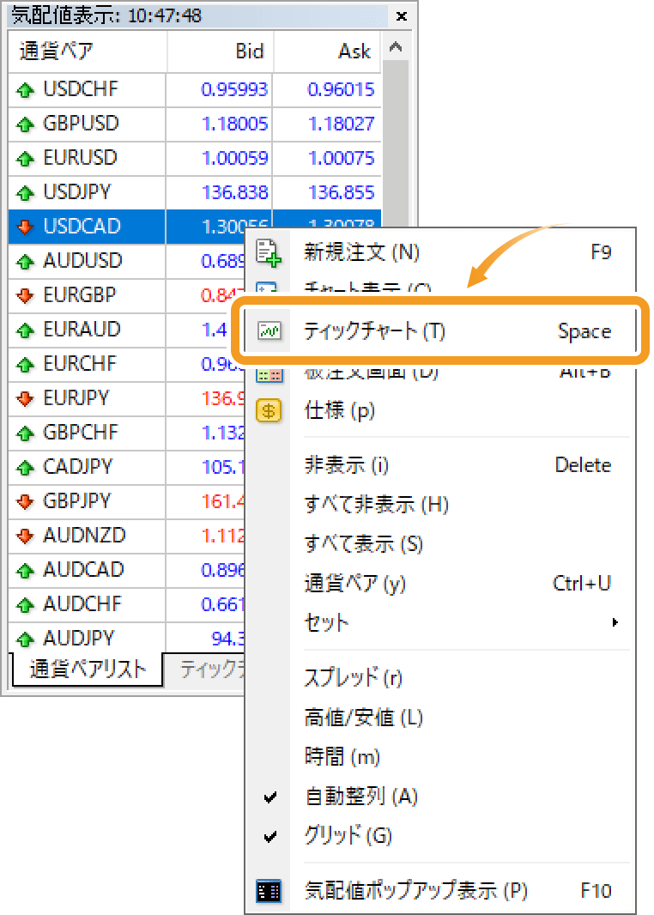Click the red down arrow beside USDCAD
The height and width of the screenshot is (915, 654).
click(x=25, y=227)
